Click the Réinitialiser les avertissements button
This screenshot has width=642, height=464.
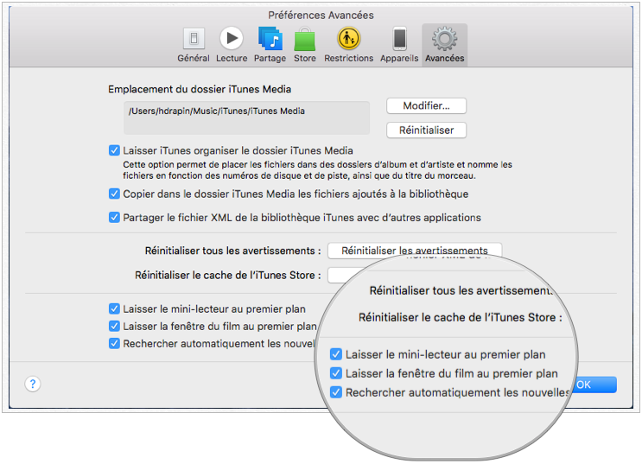(415, 251)
